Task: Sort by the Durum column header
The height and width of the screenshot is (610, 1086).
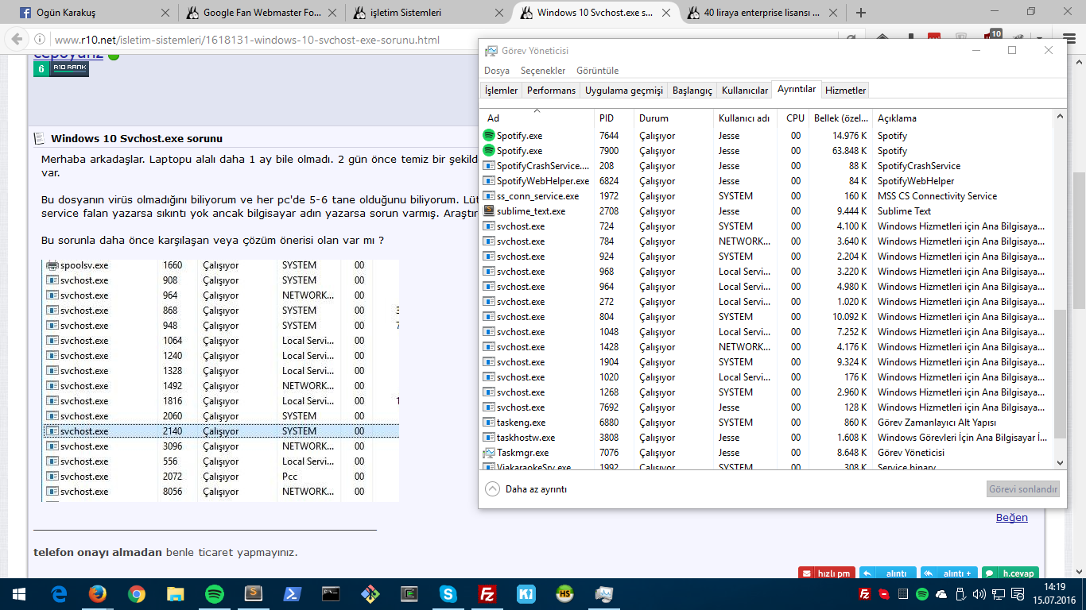Action: coord(673,118)
